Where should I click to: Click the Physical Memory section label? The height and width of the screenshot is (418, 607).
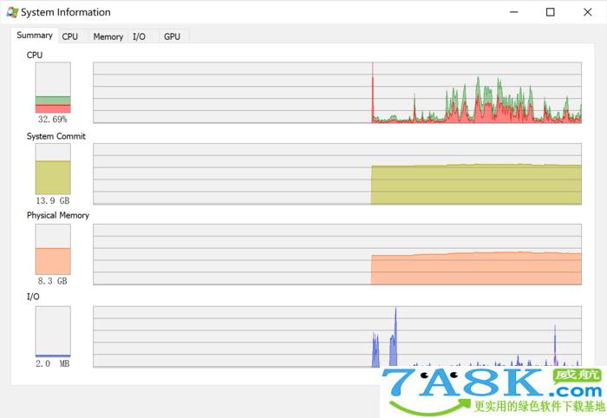pyautogui.click(x=58, y=215)
